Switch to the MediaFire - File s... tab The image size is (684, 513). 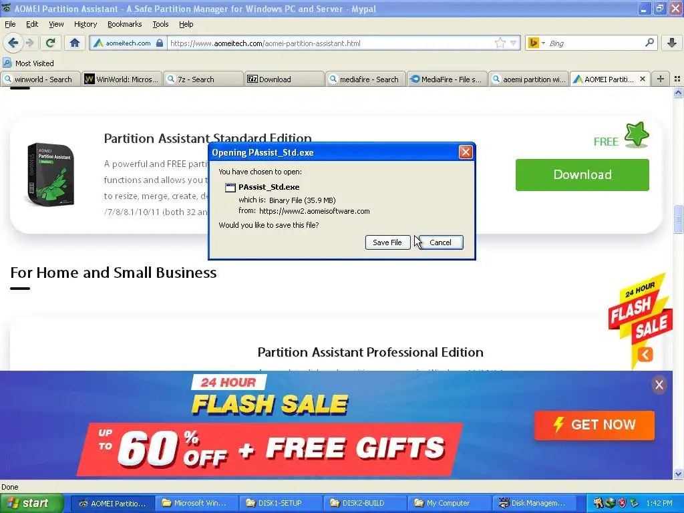[448, 79]
